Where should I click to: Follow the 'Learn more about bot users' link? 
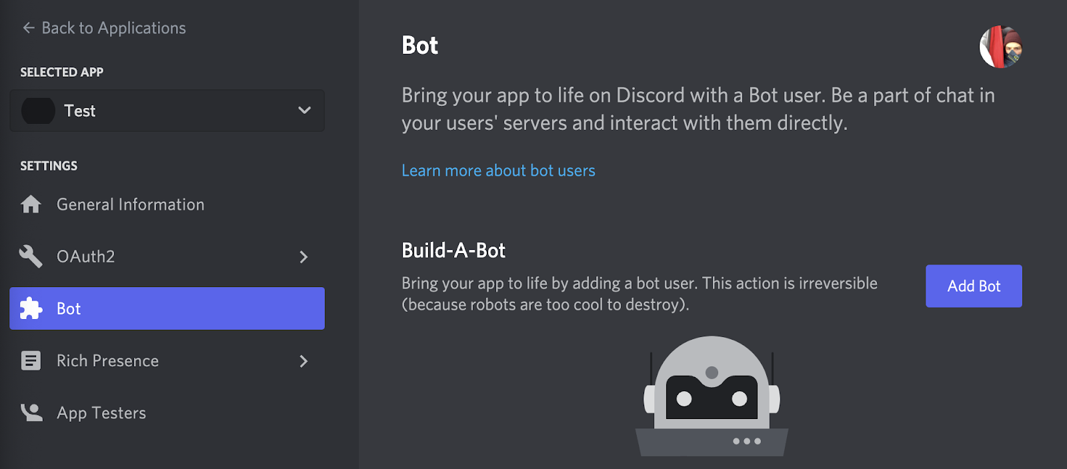498,171
